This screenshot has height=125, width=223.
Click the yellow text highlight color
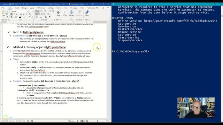pos(16,17)
